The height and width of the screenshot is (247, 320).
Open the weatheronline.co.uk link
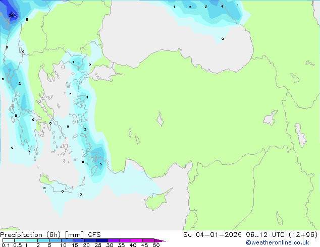tap(277, 242)
